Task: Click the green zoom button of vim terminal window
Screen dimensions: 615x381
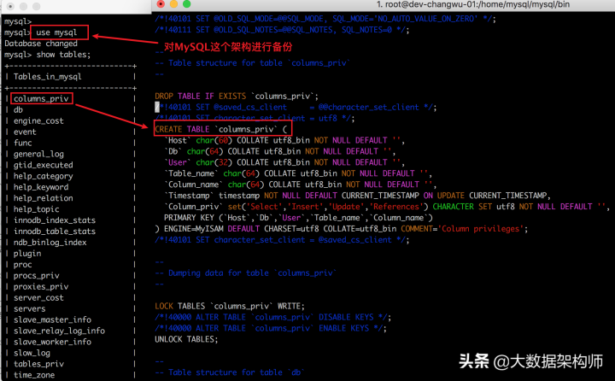Action: (187, 4)
